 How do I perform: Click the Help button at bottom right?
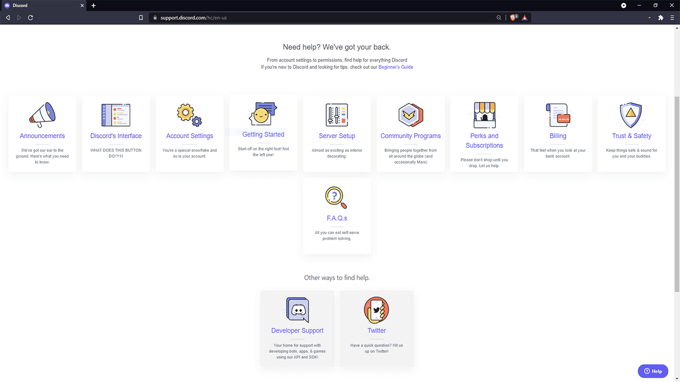click(653, 371)
